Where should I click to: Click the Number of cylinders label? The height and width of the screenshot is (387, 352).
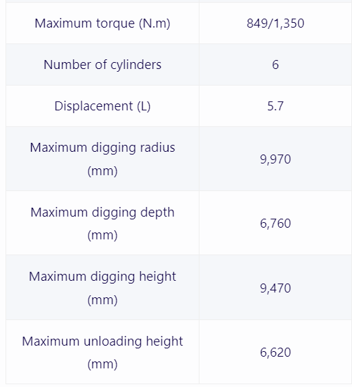pyautogui.click(x=102, y=65)
